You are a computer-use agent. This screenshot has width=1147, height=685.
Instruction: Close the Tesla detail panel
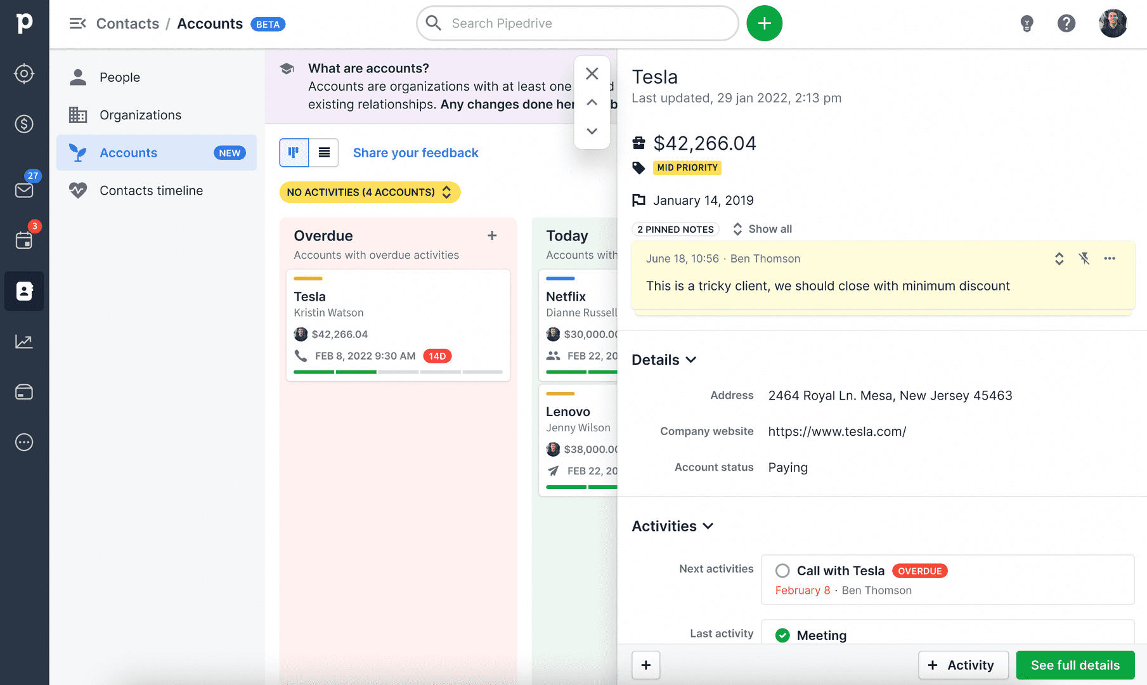click(592, 74)
